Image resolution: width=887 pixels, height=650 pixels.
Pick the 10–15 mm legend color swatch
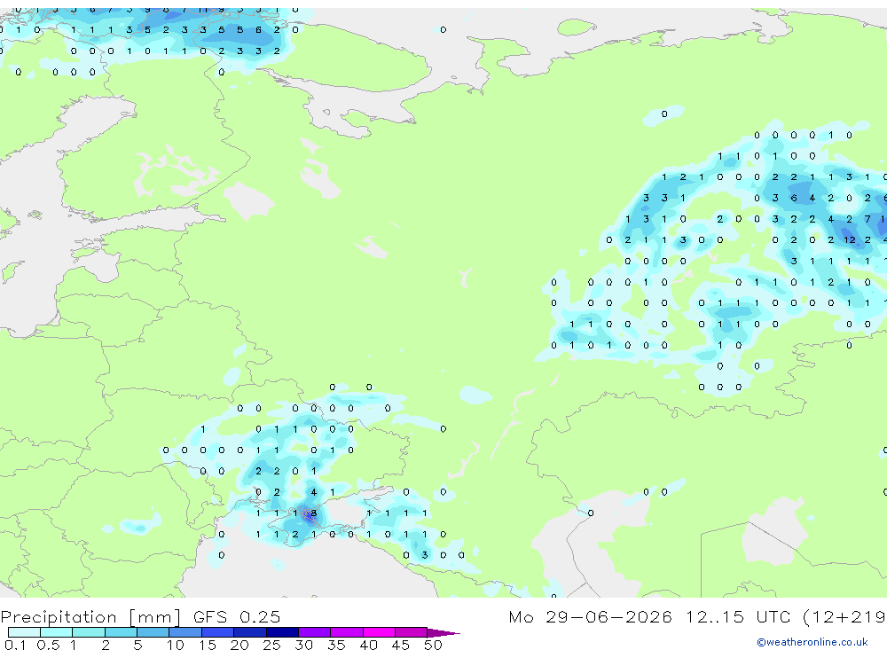click(x=185, y=632)
